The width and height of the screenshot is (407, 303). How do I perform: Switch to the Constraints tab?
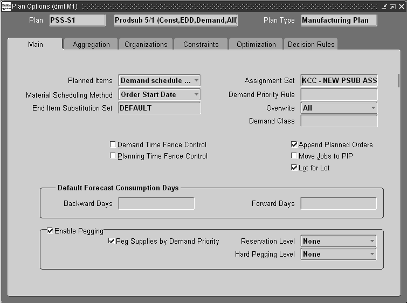click(201, 44)
